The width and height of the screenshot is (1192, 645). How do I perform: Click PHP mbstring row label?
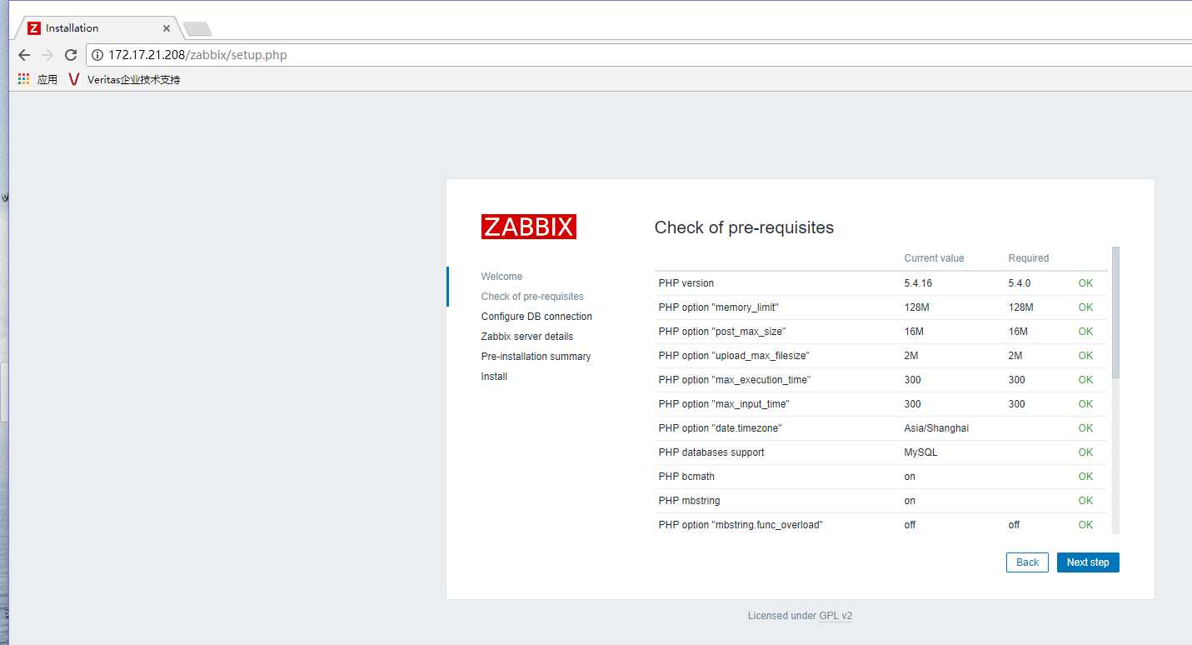pos(689,501)
